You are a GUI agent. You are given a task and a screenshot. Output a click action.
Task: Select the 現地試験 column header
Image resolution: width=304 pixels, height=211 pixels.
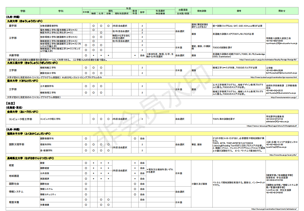(x=202, y=11)
